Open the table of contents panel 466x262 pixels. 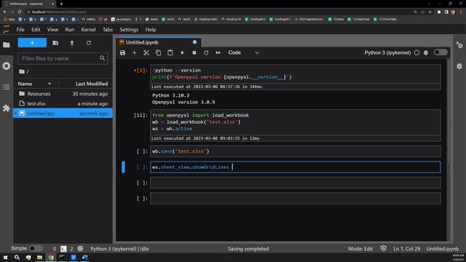(7, 87)
